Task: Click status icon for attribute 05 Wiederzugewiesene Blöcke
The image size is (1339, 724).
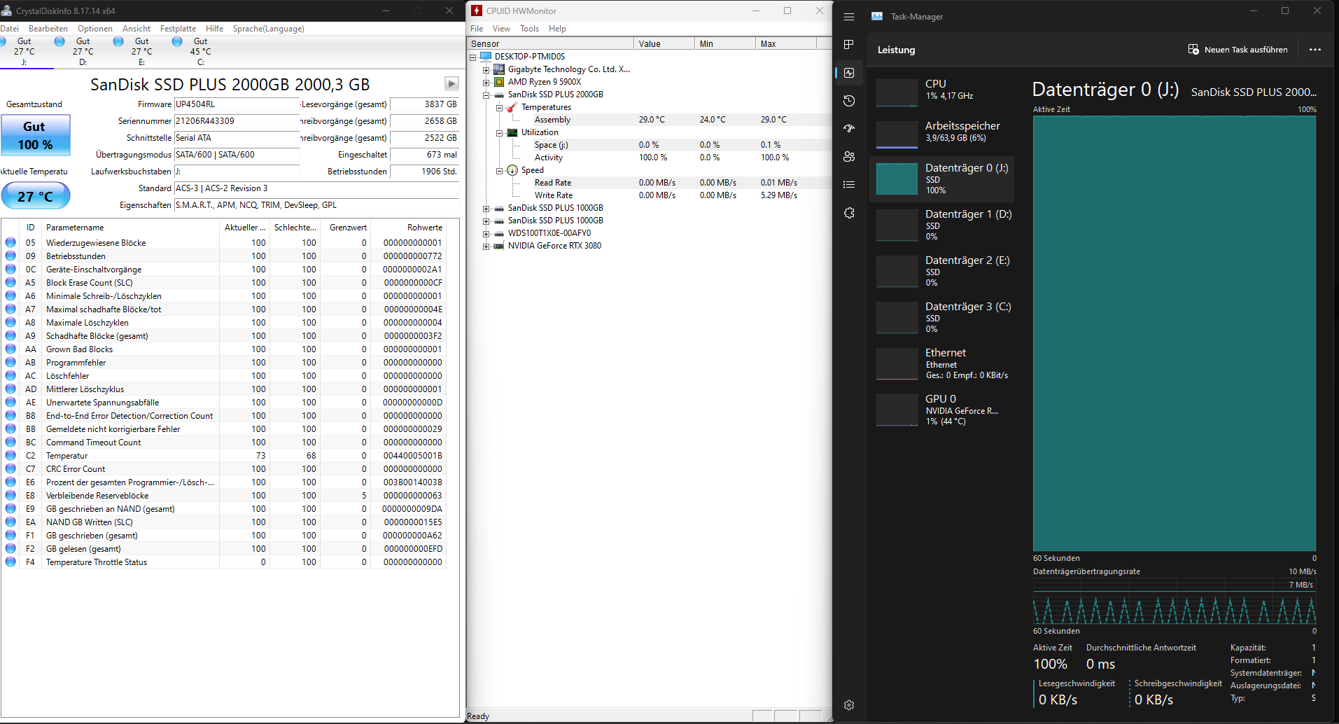Action: point(10,242)
